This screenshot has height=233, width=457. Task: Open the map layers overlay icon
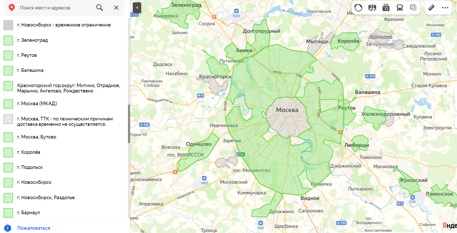click(413, 8)
